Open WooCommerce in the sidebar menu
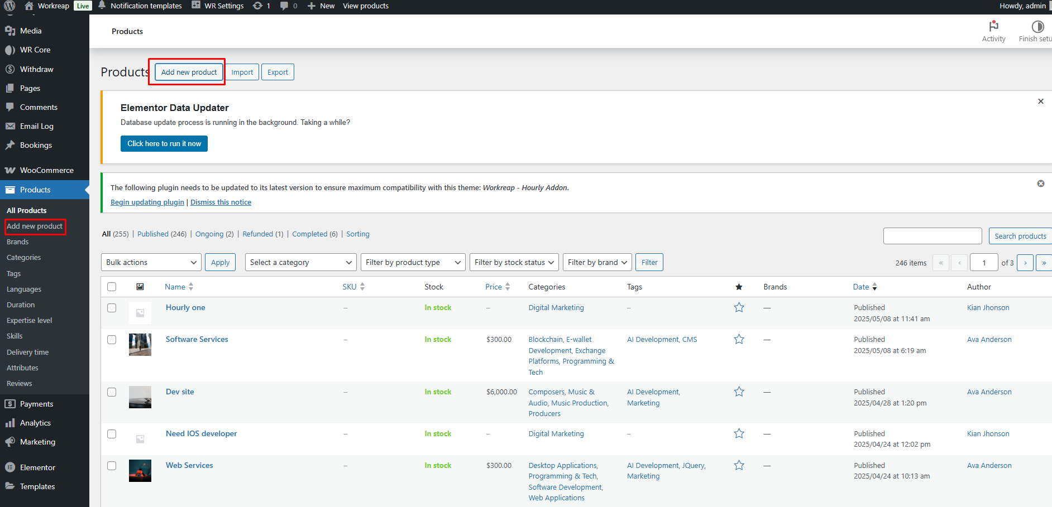The image size is (1052, 507). click(46, 170)
